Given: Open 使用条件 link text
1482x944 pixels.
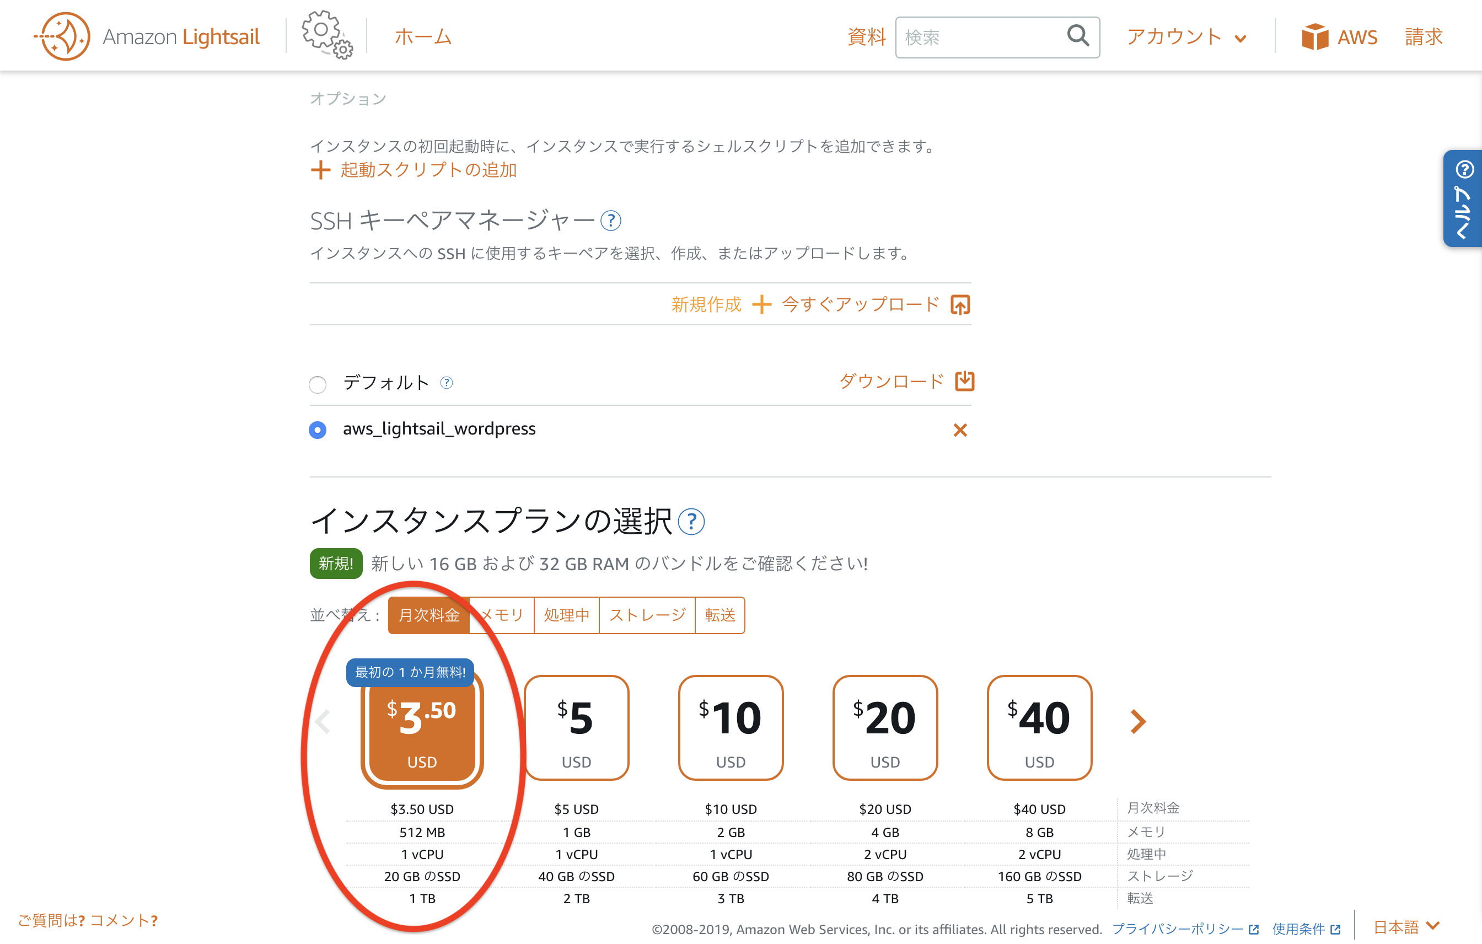Looking at the screenshot, I should (1298, 929).
